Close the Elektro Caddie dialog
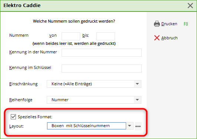This screenshot has height=139, width=197. point(190,6)
